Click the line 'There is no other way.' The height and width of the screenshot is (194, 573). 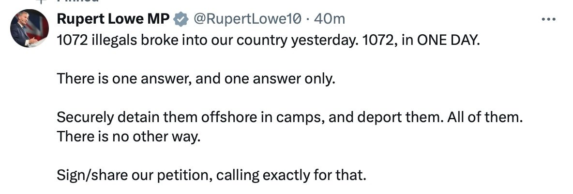(128, 137)
